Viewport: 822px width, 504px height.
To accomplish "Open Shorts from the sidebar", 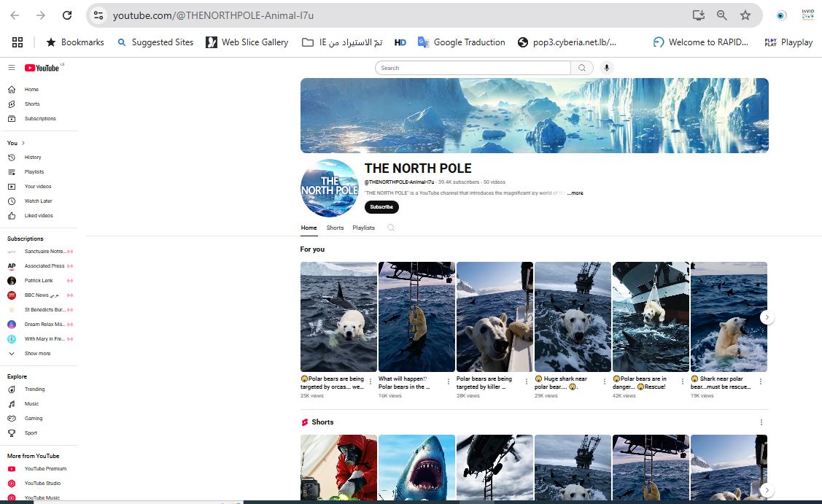I will (31, 104).
